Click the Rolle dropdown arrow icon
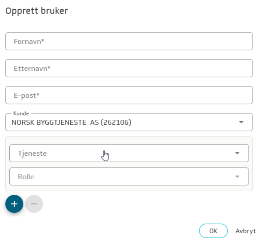This screenshot has width=261, height=240. [x=237, y=177]
